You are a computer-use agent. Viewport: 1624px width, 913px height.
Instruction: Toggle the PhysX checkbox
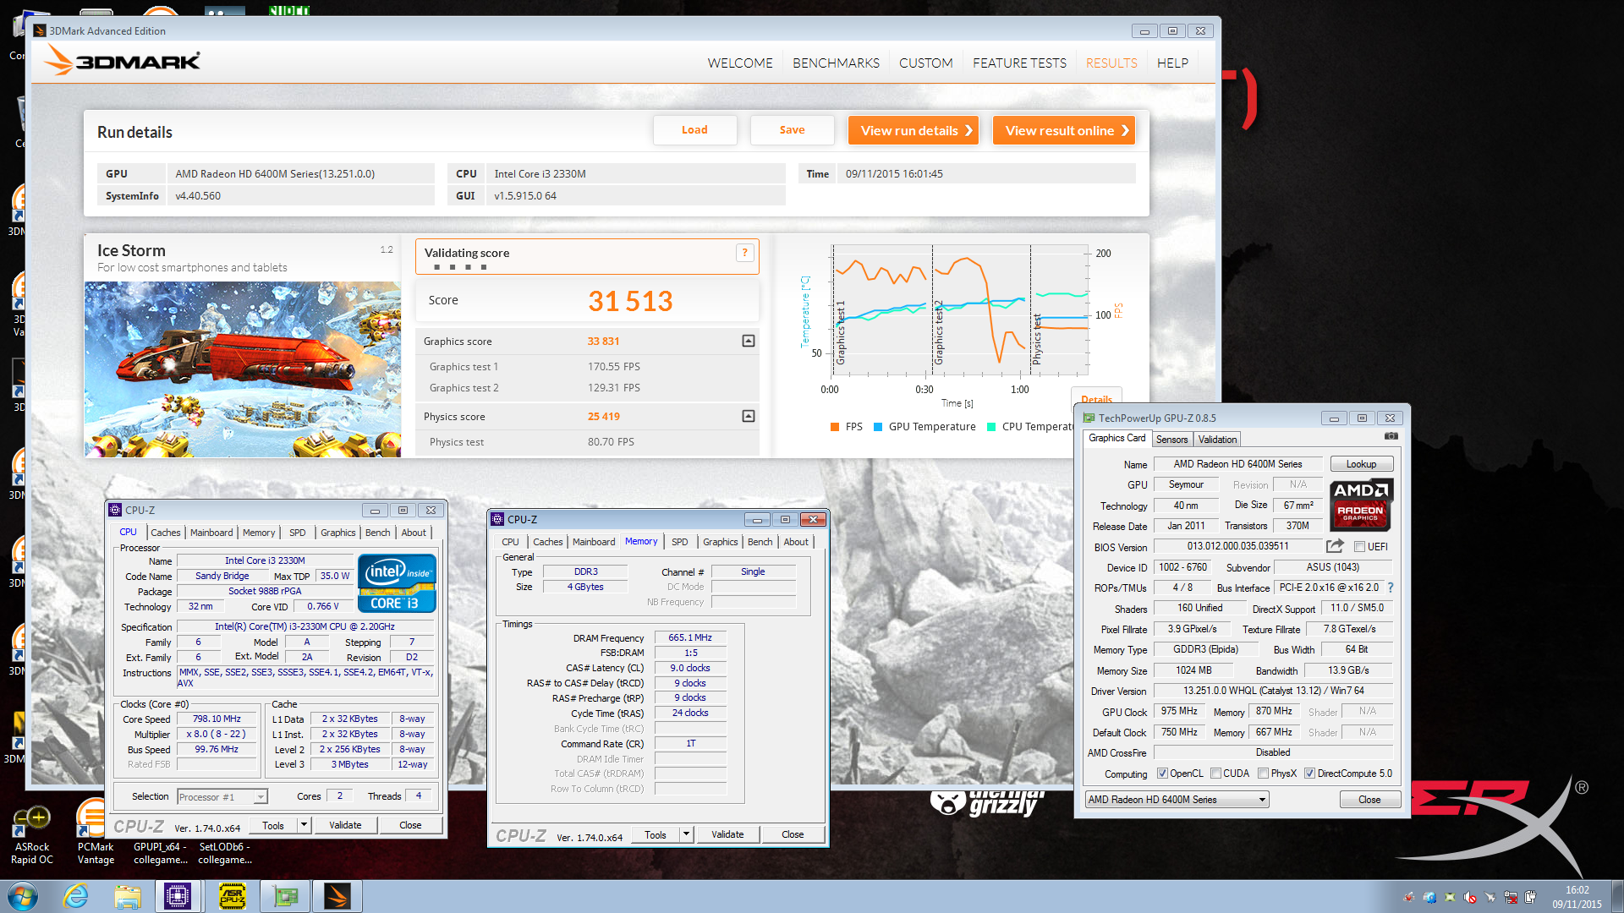coord(1263,773)
